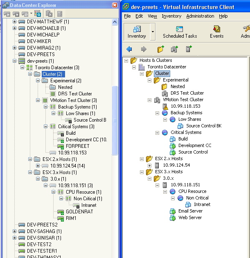The image size is (250, 258).
Task: Select DEV-MIKER in Data Center Explorer
Action: [x=39, y=41]
